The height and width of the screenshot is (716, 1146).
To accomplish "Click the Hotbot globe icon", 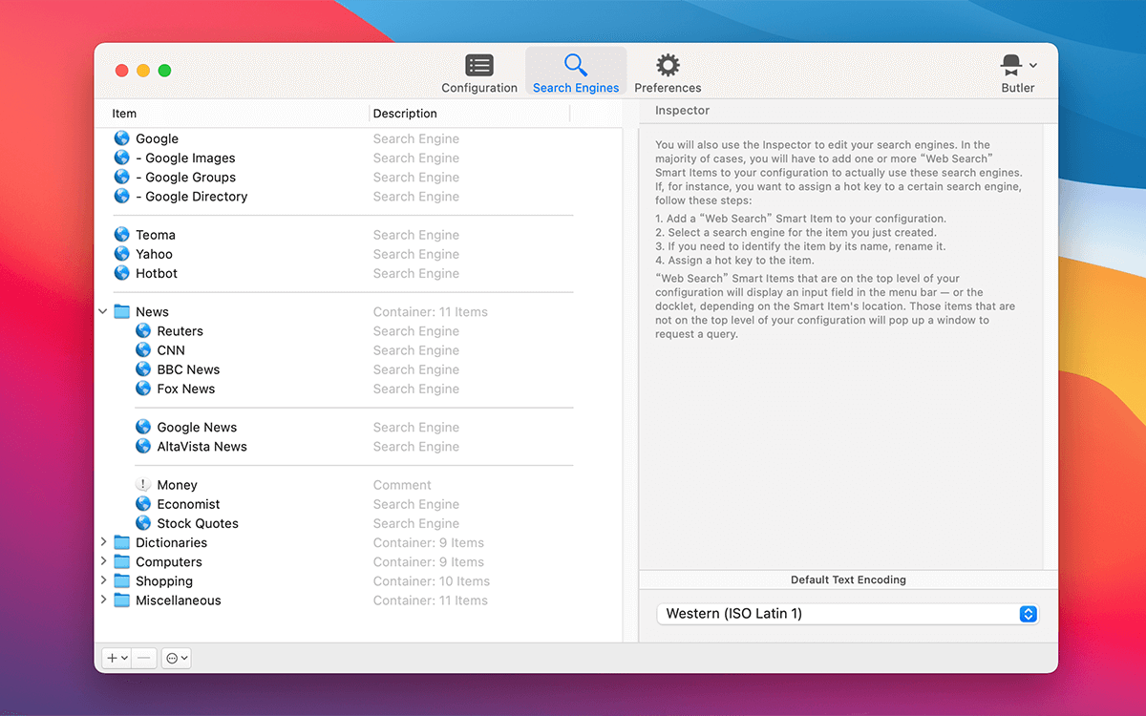I will coord(121,273).
